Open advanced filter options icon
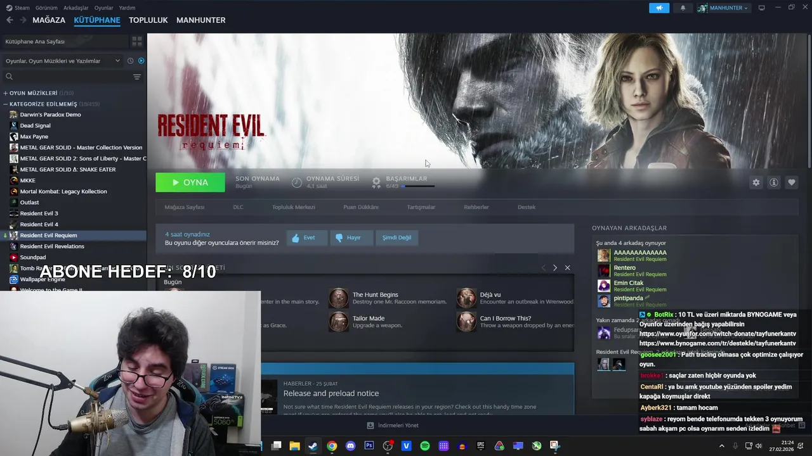812x456 pixels. click(137, 77)
